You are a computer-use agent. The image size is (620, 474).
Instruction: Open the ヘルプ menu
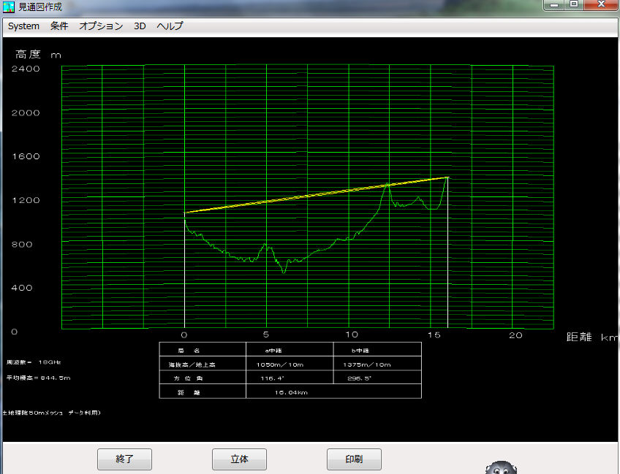tap(170, 26)
